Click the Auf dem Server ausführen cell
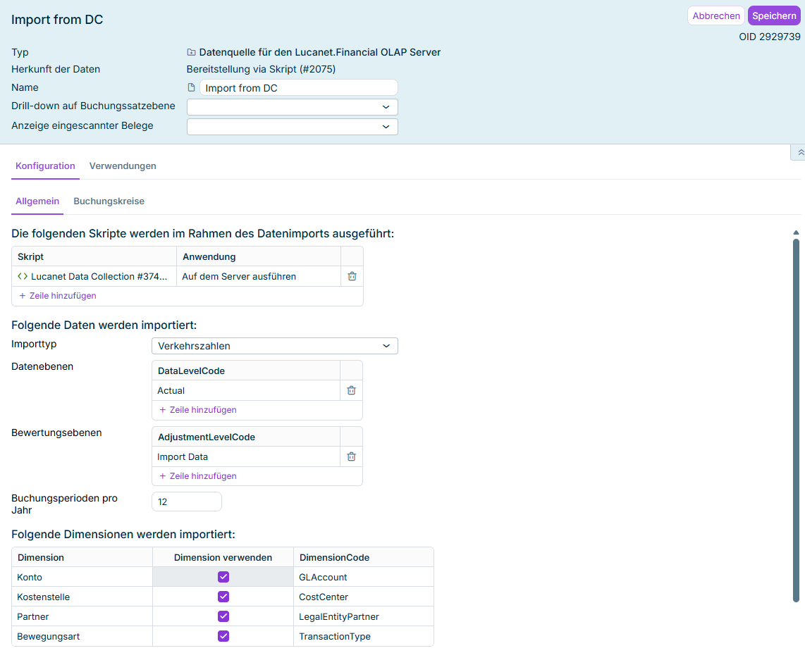 pyautogui.click(x=259, y=277)
